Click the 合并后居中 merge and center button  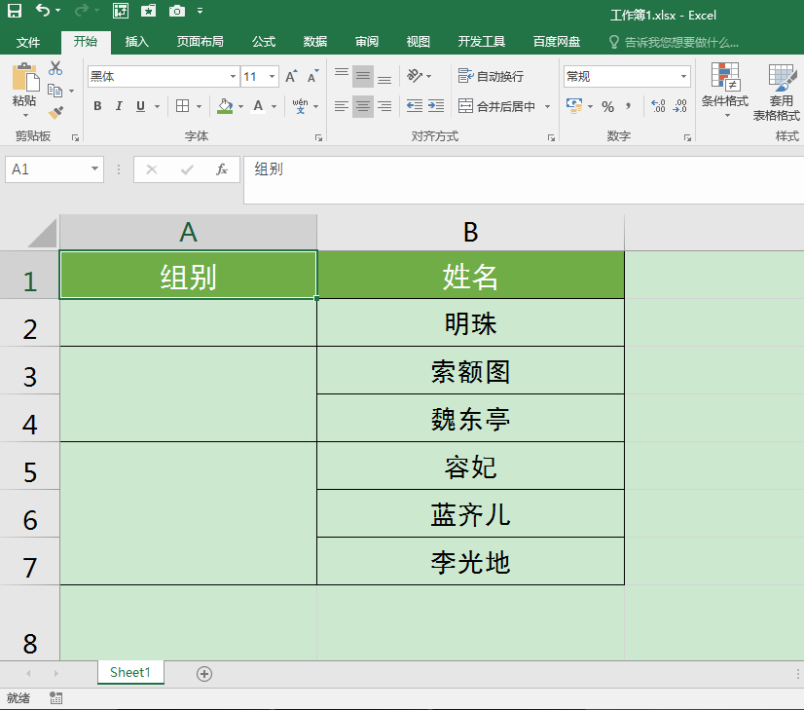click(498, 107)
